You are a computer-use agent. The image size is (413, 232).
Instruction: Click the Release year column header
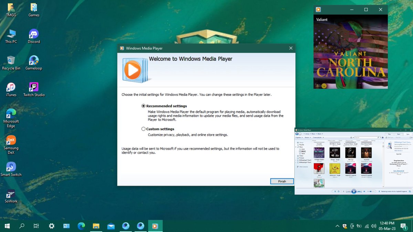(x=349, y=141)
